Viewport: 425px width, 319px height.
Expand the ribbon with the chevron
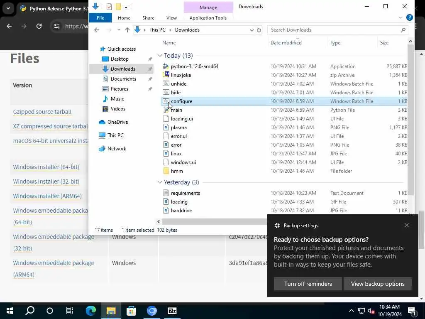401,18
